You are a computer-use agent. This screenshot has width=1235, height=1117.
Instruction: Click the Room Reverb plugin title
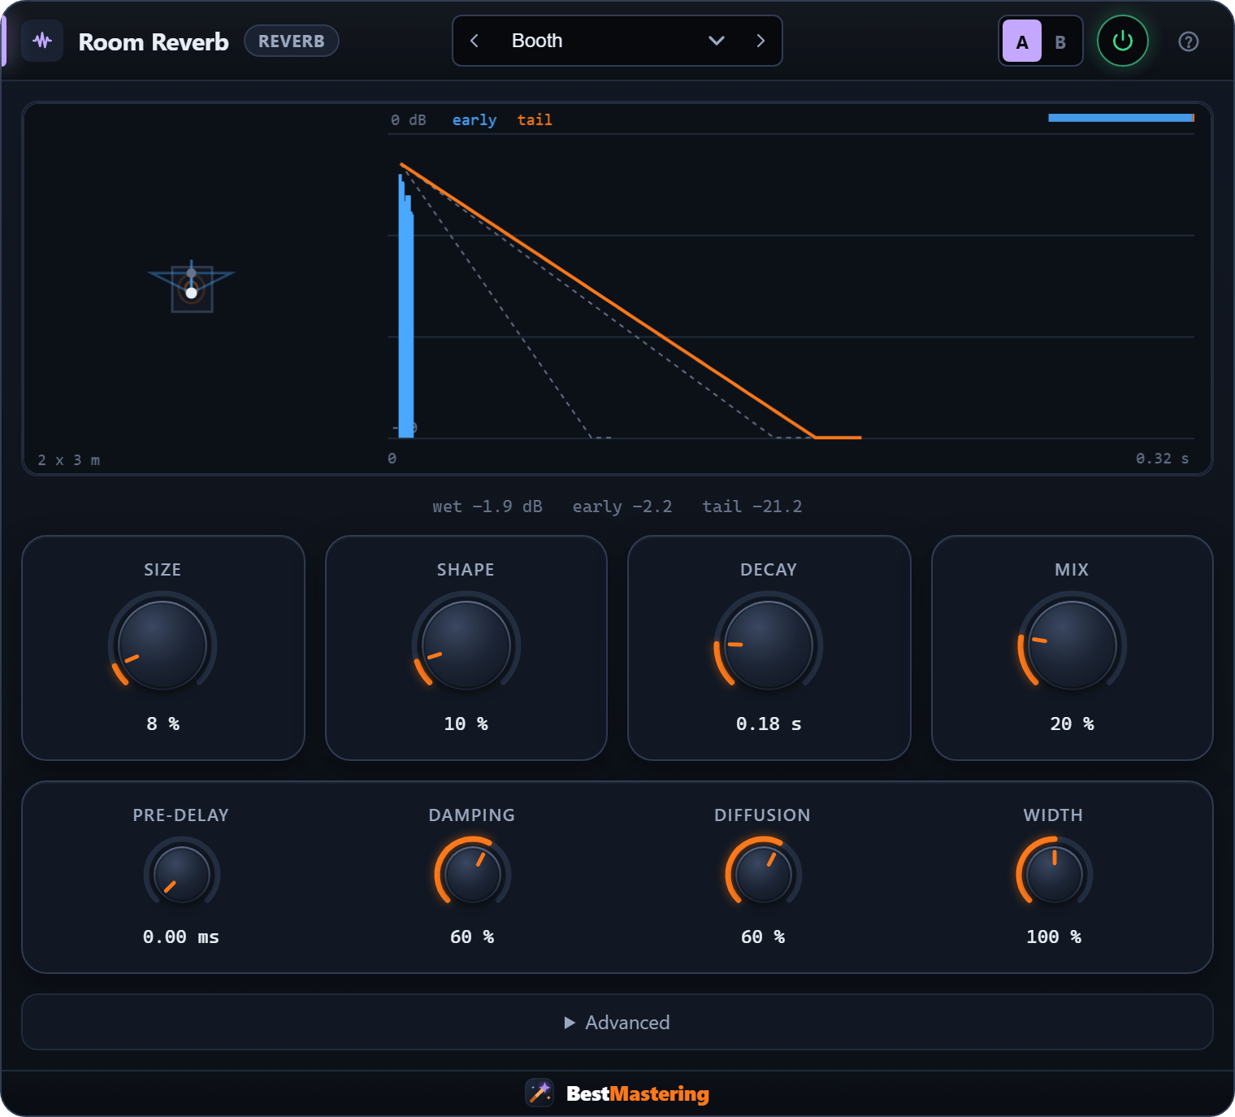click(x=154, y=41)
